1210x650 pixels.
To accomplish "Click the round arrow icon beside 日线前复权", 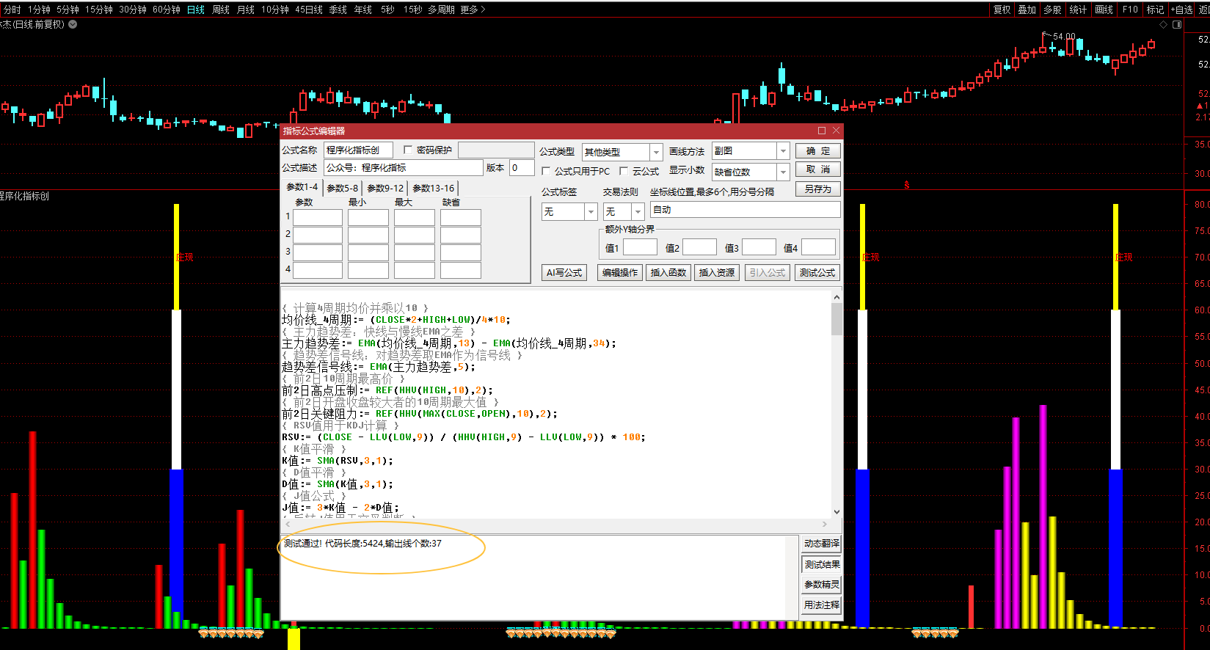I will (73, 24).
